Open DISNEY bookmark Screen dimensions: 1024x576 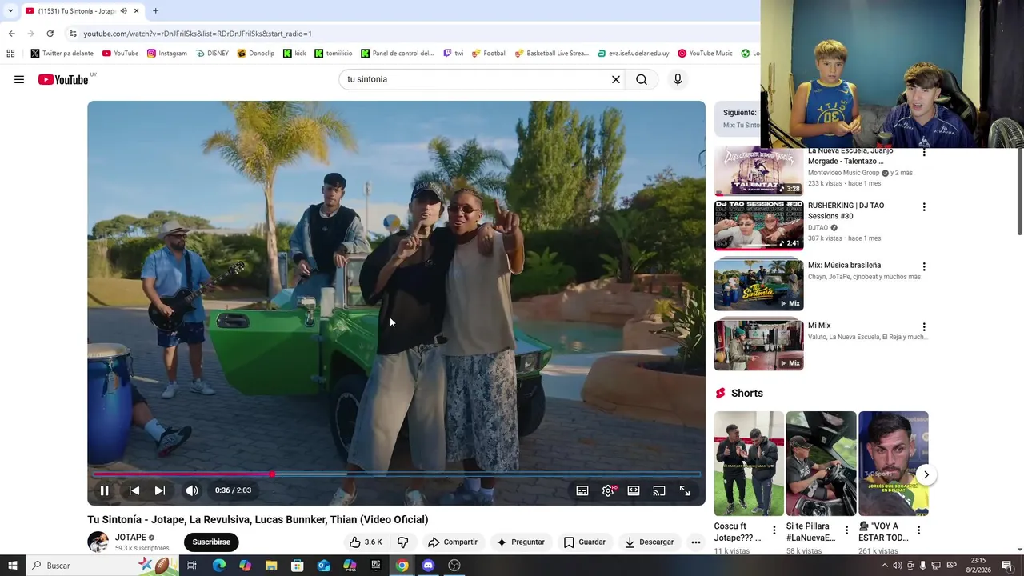point(212,54)
